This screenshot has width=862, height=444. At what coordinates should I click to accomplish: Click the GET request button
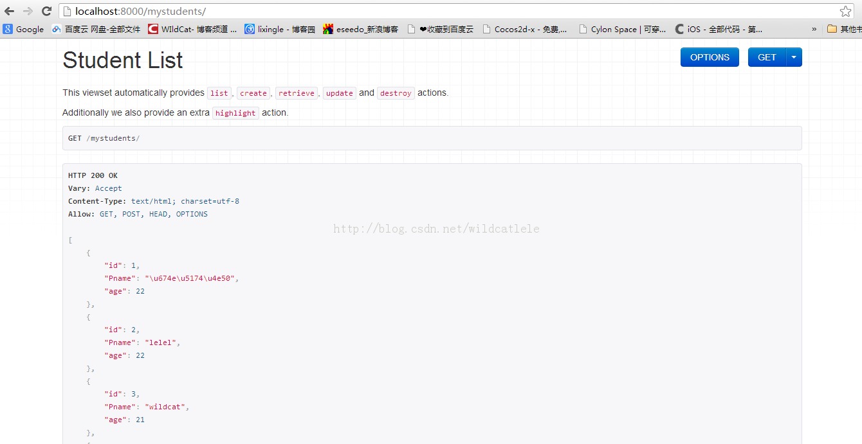click(x=767, y=57)
